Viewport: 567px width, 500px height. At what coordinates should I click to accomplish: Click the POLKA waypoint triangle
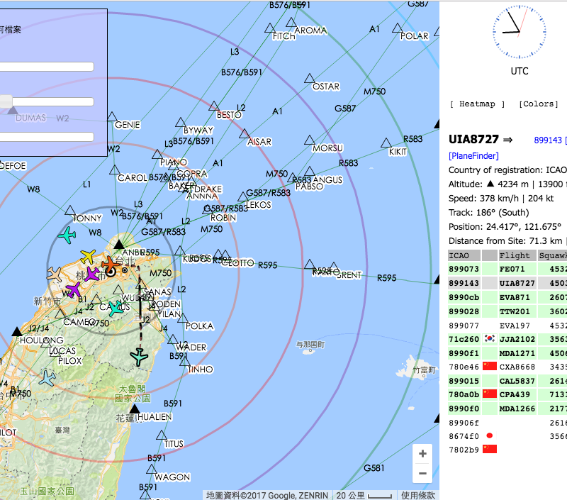pos(183,318)
